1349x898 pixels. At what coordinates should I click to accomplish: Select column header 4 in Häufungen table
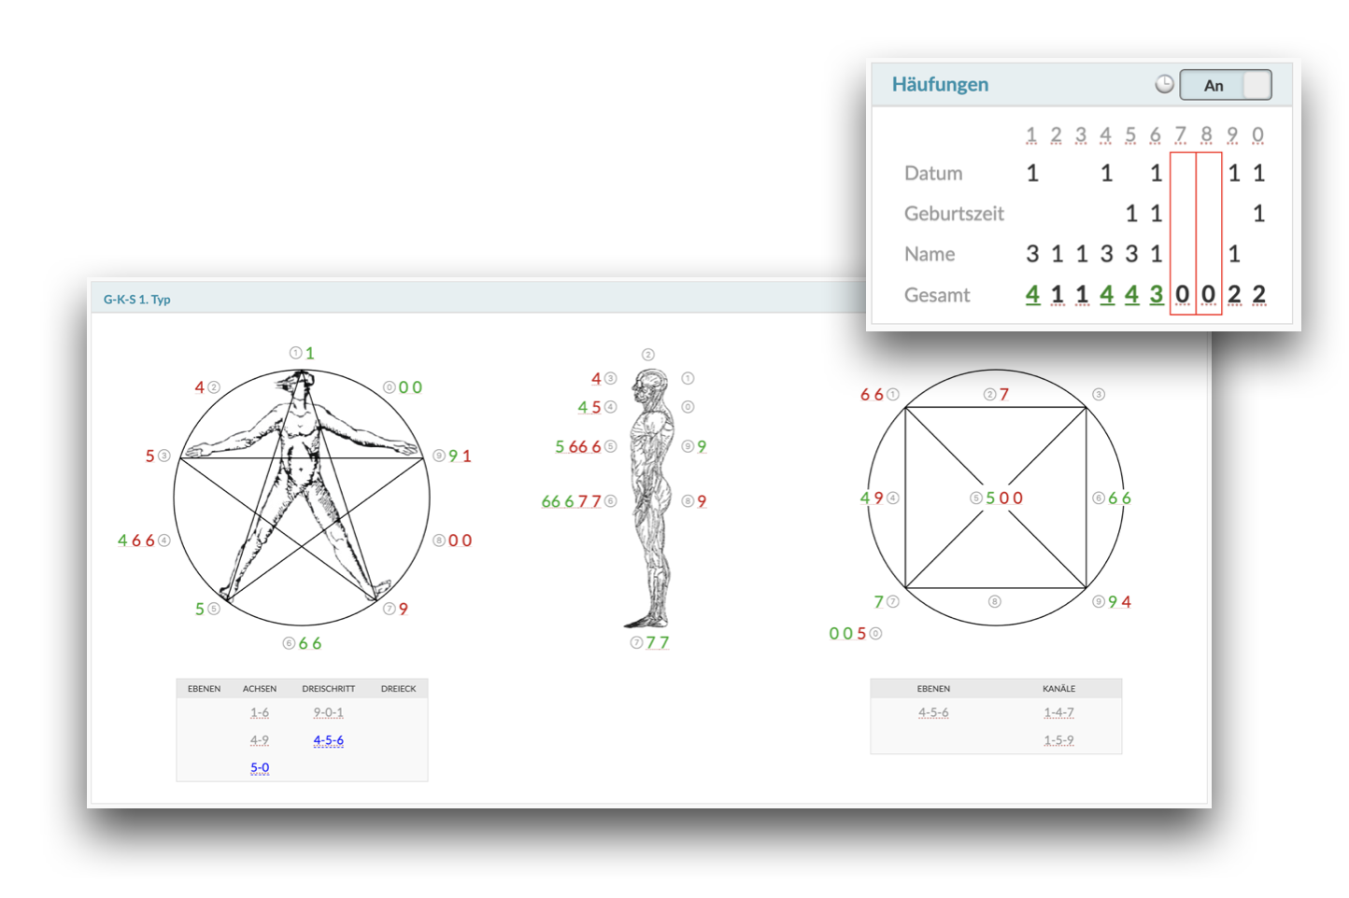click(x=1106, y=135)
